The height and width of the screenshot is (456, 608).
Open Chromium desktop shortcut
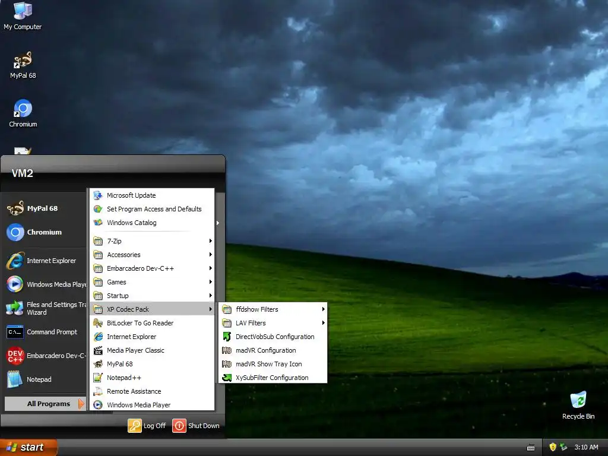[23, 113]
